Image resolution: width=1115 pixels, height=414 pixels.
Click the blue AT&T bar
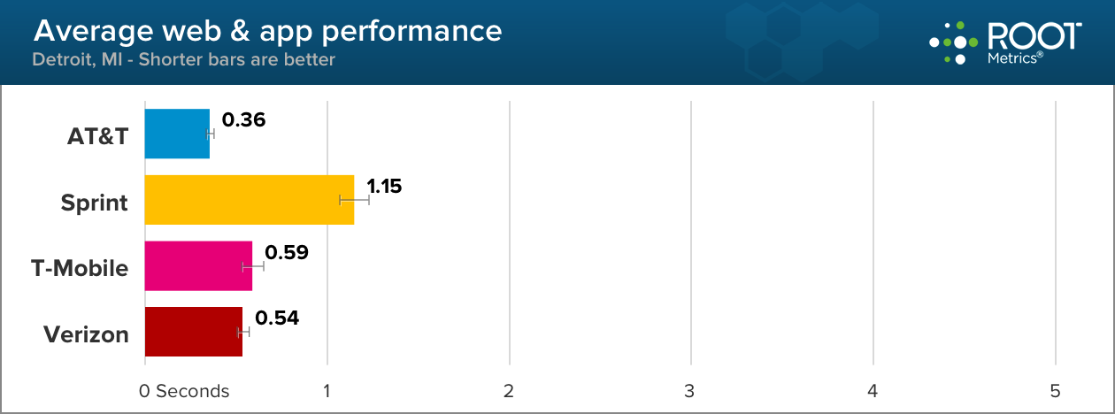coord(177,134)
